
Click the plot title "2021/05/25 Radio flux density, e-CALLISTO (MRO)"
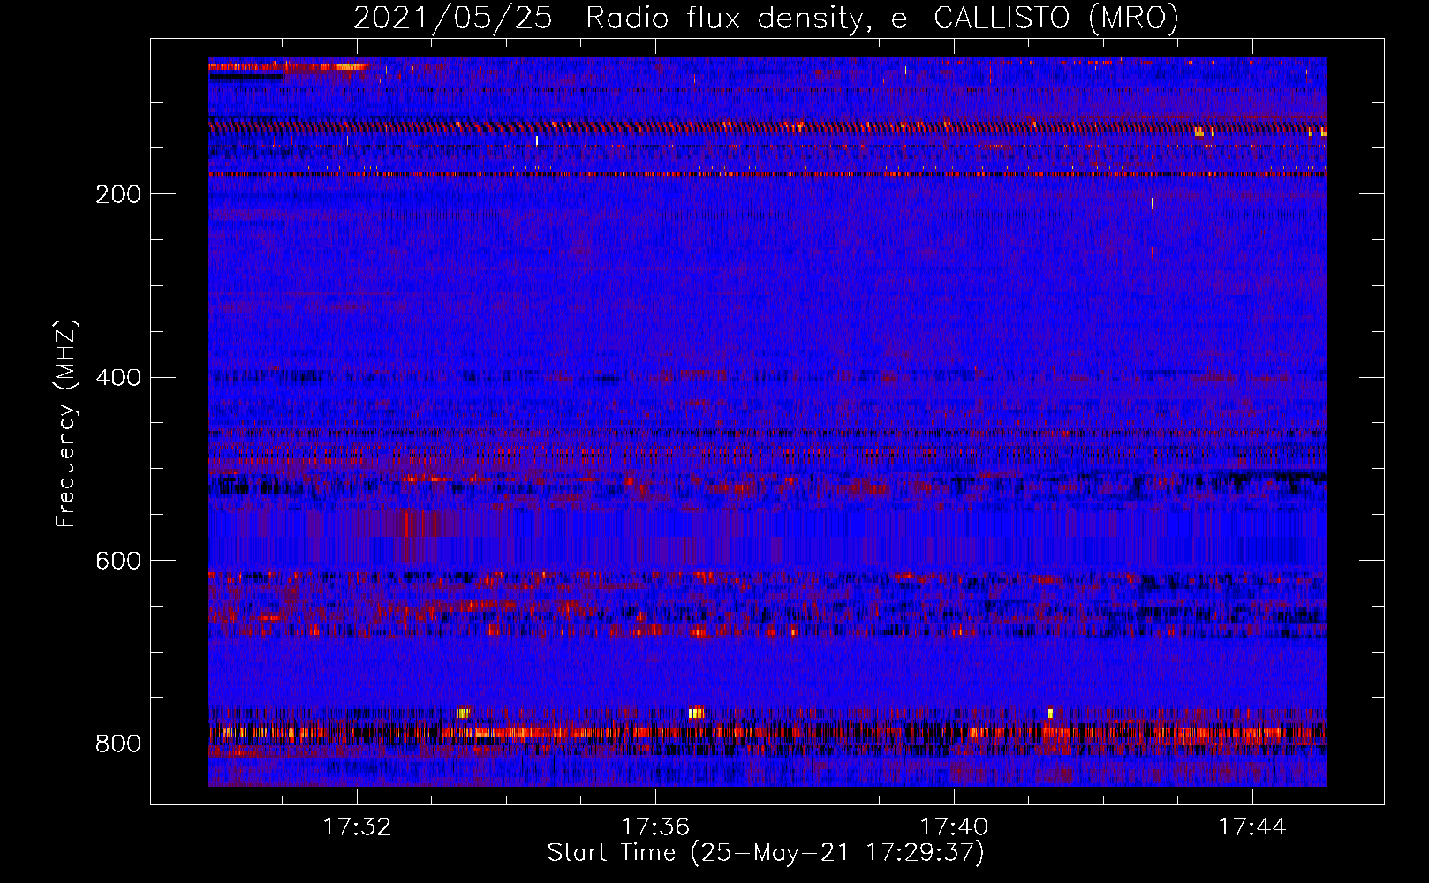766,19
